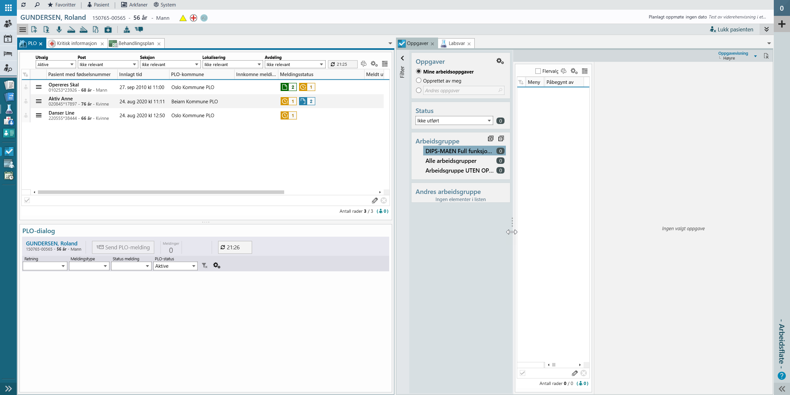This screenshot has height=395, width=790.
Task: Click the horizontal scrollbar of the patient list
Action: 161,192
